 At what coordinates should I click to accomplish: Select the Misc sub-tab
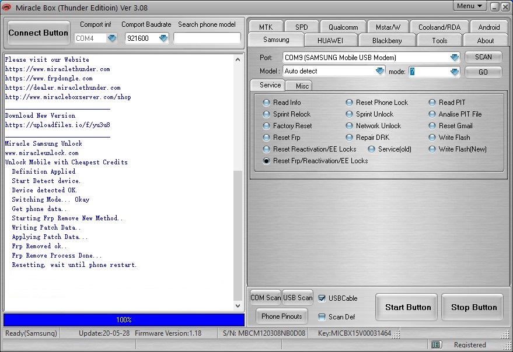[x=300, y=86]
